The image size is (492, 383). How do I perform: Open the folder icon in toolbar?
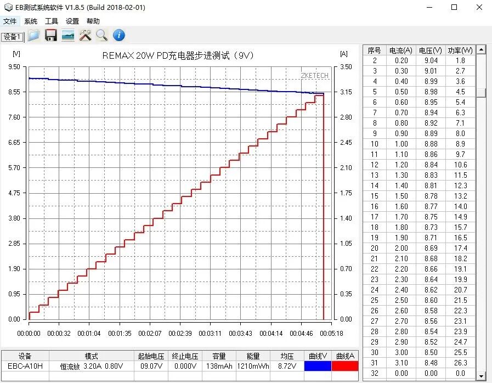pos(33,35)
